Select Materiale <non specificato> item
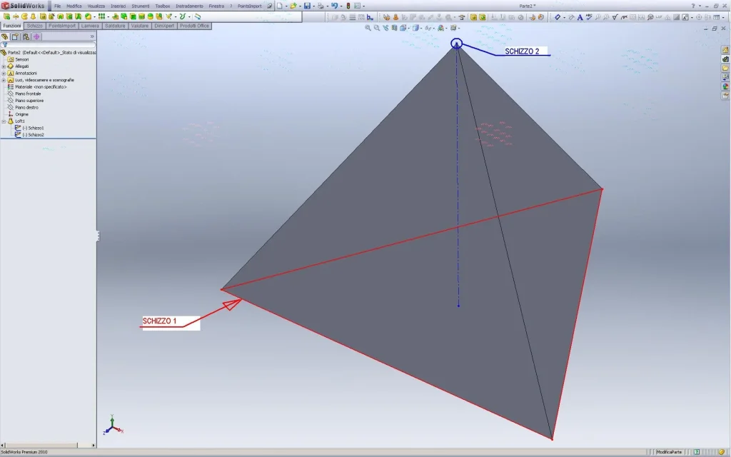The height and width of the screenshot is (457, 731). coord(41,86)
